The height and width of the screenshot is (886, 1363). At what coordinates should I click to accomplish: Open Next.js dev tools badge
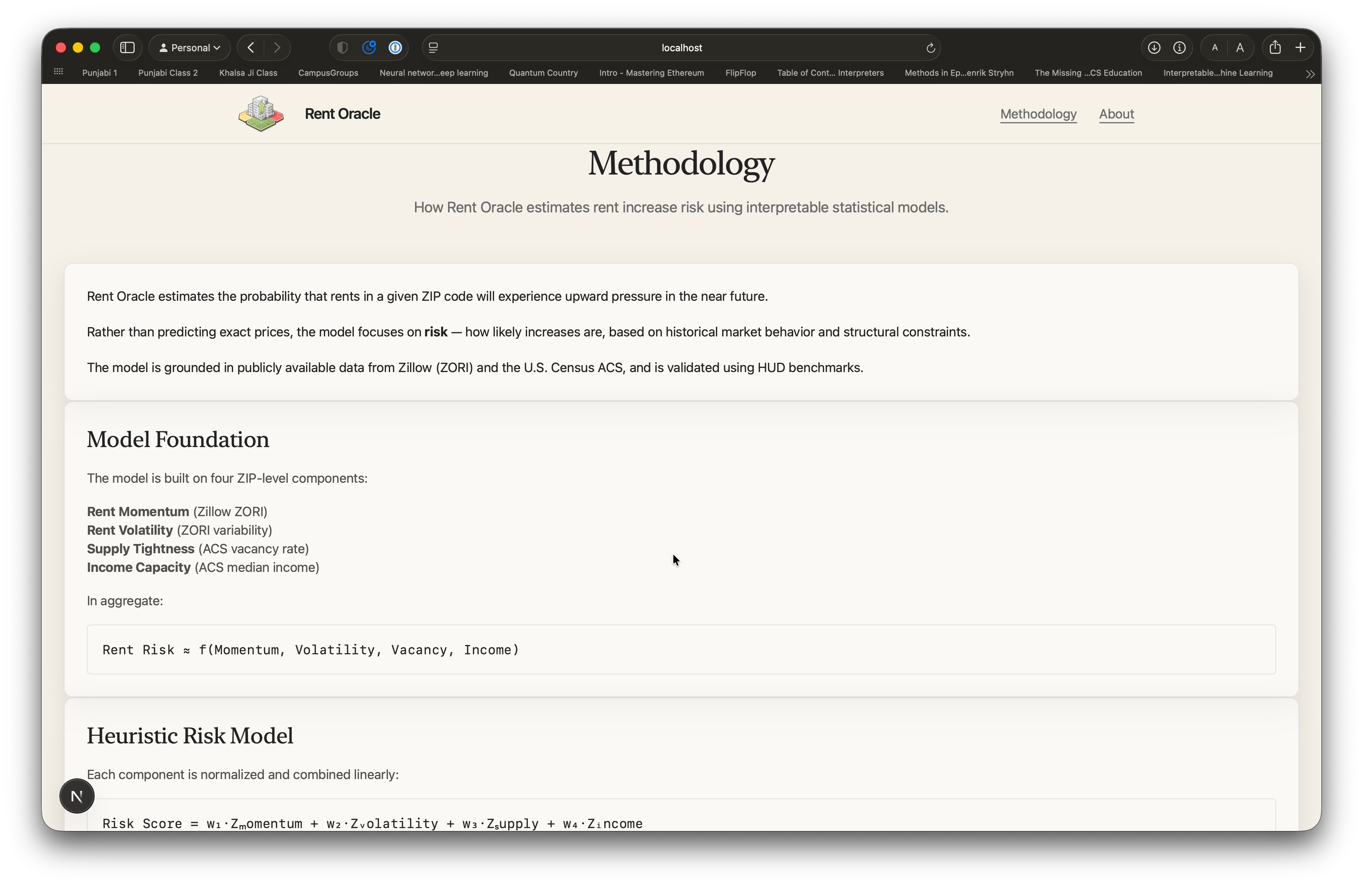tap(77, 795)
